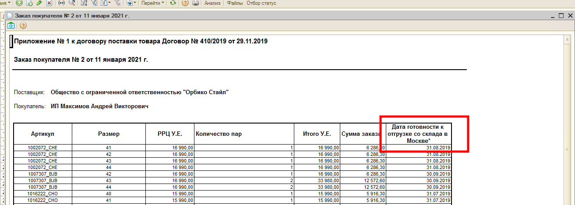Viewport: 575px width, 205px height.
Task: Refresh the list with green arrows icon
Action: [173, 3]
